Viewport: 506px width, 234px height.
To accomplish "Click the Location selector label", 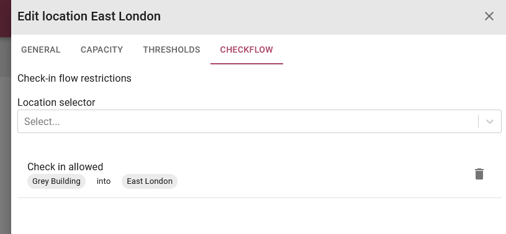I will 56,102.
